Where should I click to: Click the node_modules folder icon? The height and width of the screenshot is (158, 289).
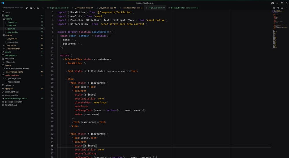point(3,75)
